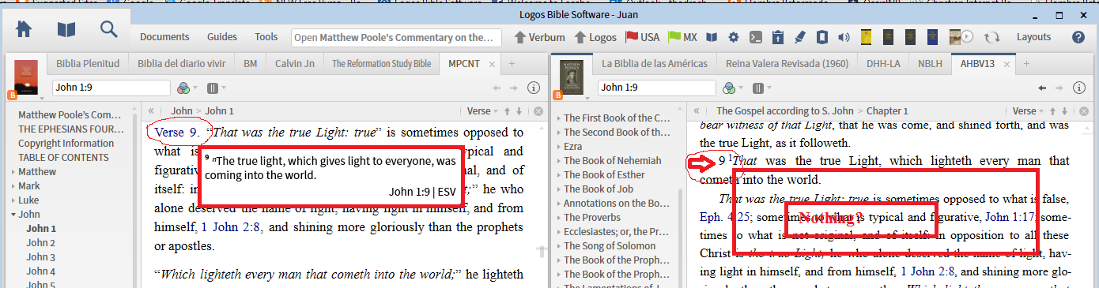Select John 2 in the contents tree
Screen dimensions: 1099x288
(x=41, y=242)
